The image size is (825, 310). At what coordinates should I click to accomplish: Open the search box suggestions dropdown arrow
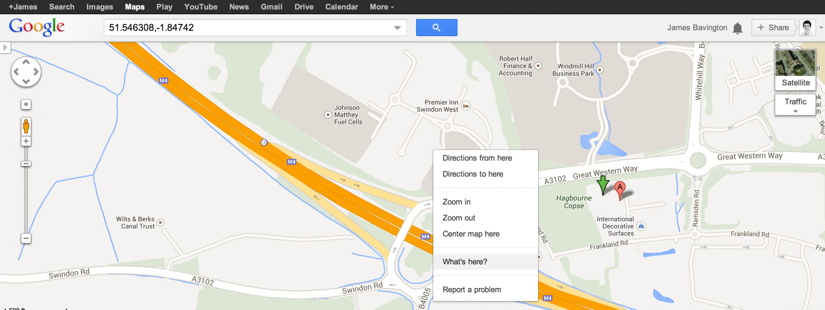coord(397,28)
